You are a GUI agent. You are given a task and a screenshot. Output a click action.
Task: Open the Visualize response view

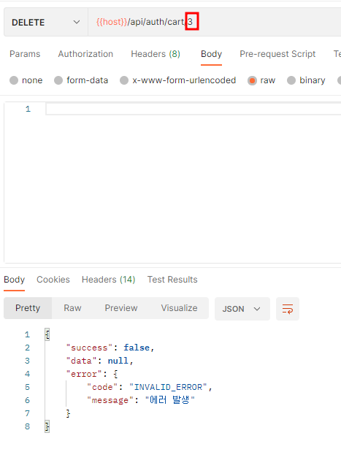click(x=179, y=308)
